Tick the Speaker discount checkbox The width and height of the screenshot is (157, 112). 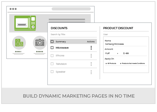tap(52, 71)
